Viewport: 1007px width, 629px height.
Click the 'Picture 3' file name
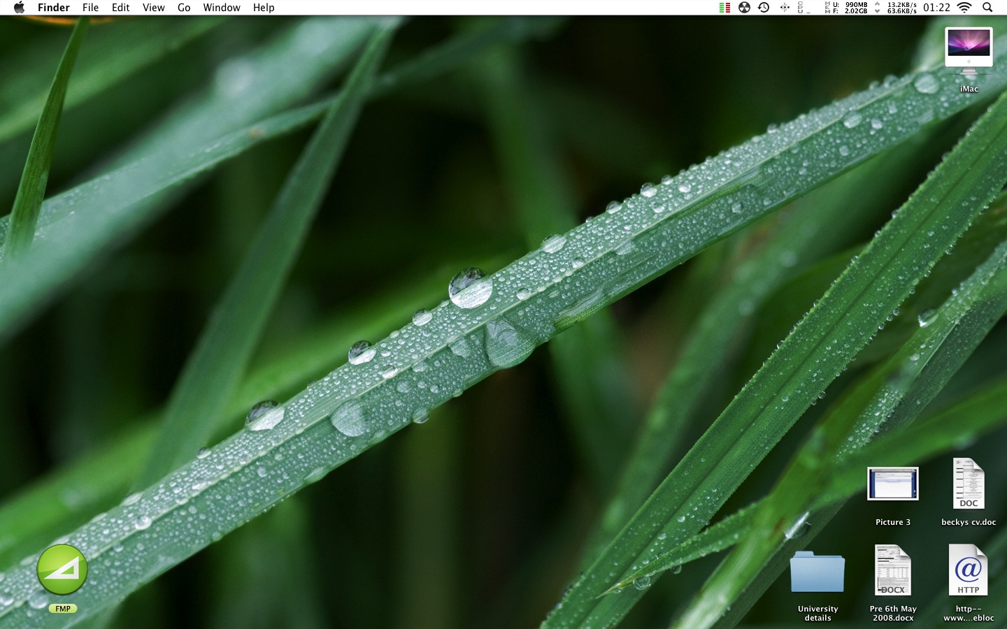click(x=893, y=522)
